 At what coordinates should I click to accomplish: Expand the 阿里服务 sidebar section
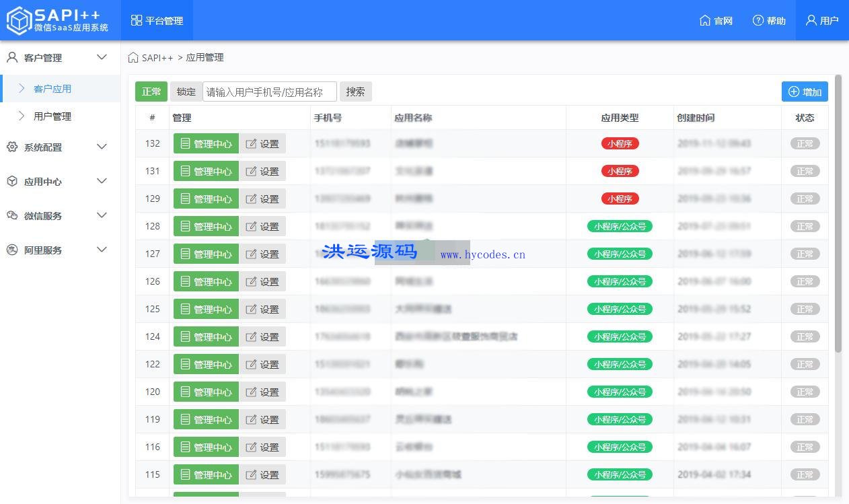coord(60,250)
